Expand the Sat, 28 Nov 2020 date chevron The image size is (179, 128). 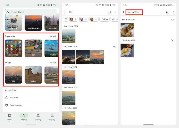tap(114, 47)
